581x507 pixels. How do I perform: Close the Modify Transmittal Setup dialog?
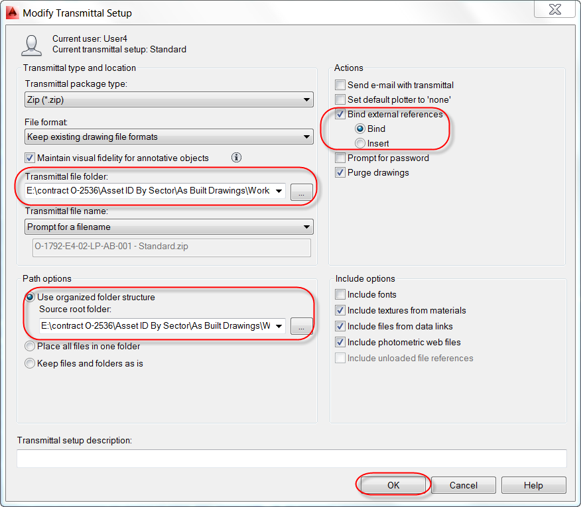554,9
